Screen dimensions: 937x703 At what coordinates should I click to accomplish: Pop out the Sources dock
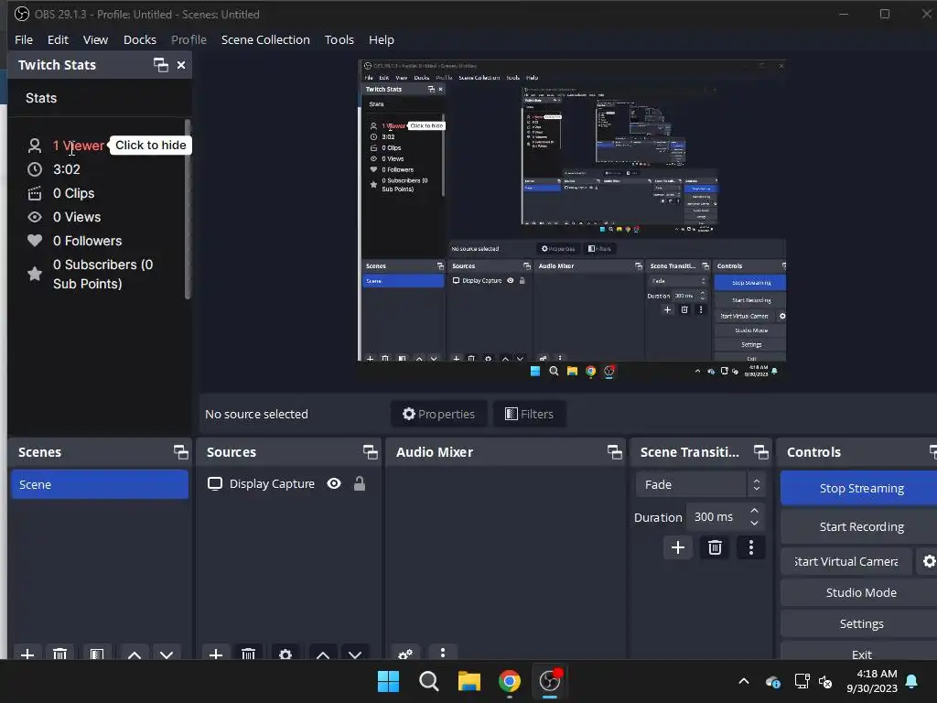(x=370, y=452)
